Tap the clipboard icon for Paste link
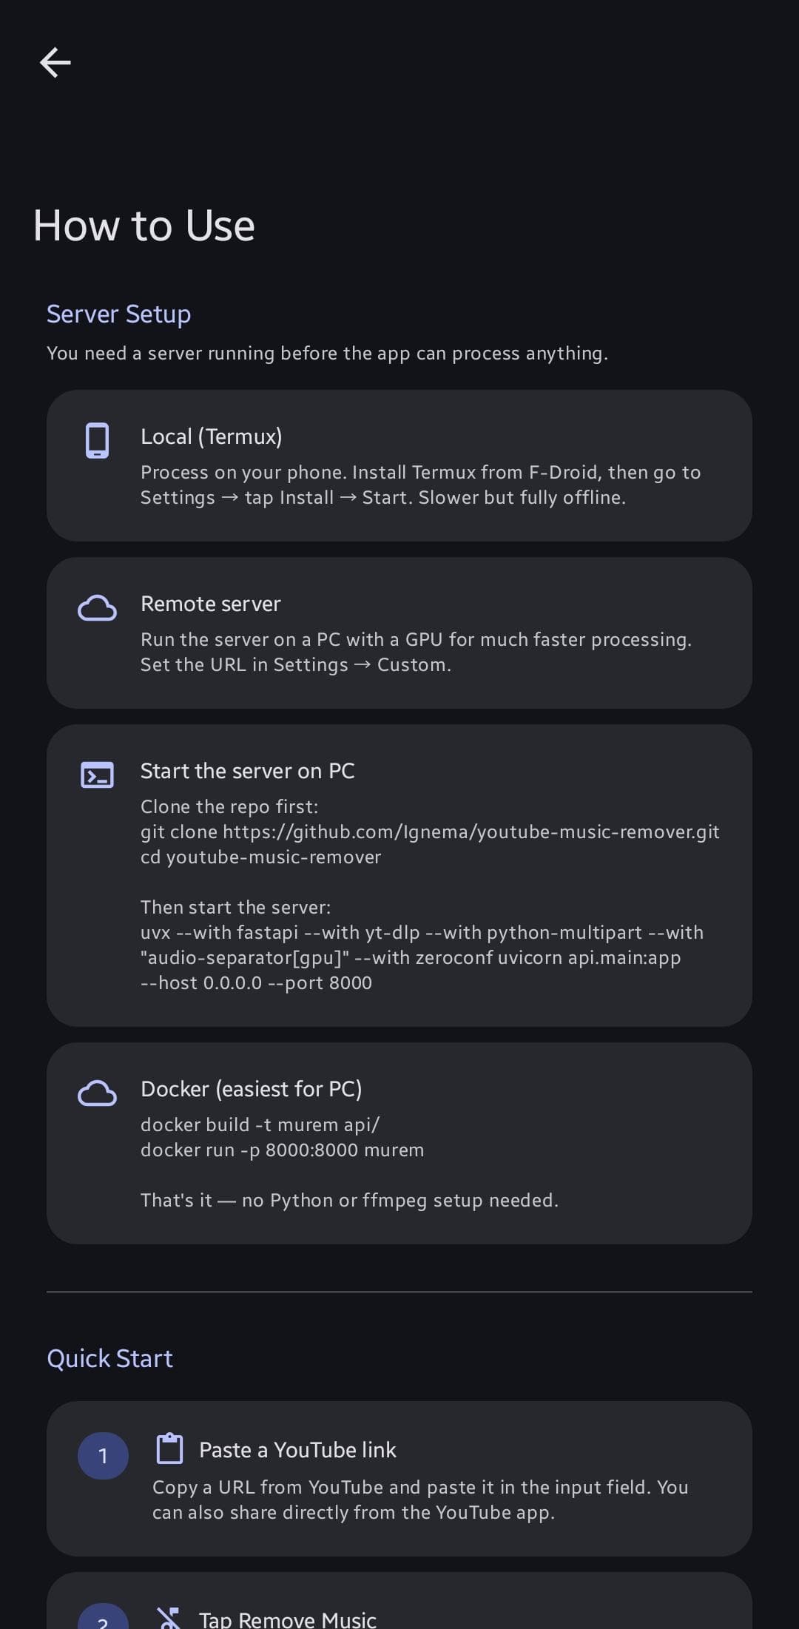The height and width of the screenshot is (1629, 799). coord(169,1448)
